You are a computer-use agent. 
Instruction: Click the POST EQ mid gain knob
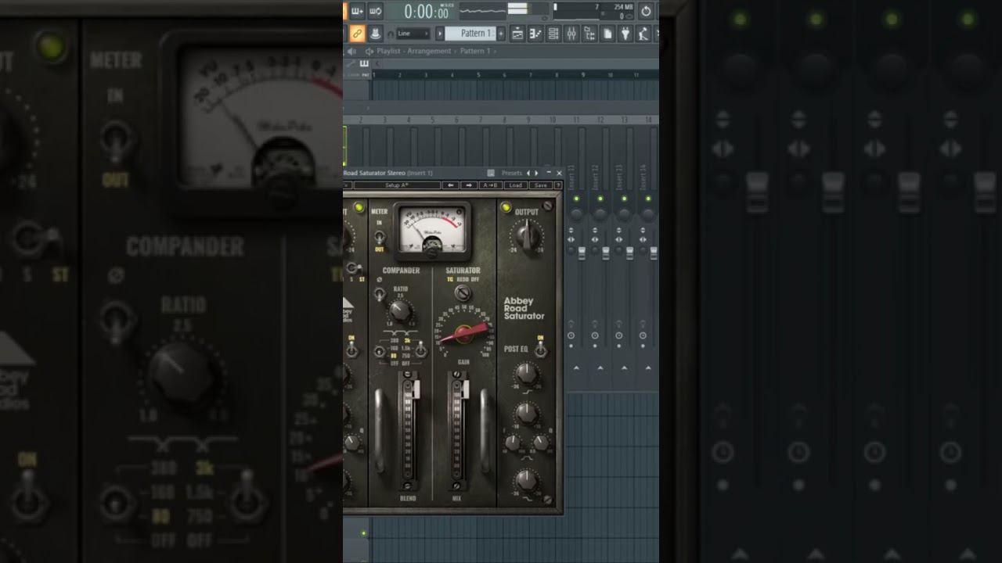527,412
